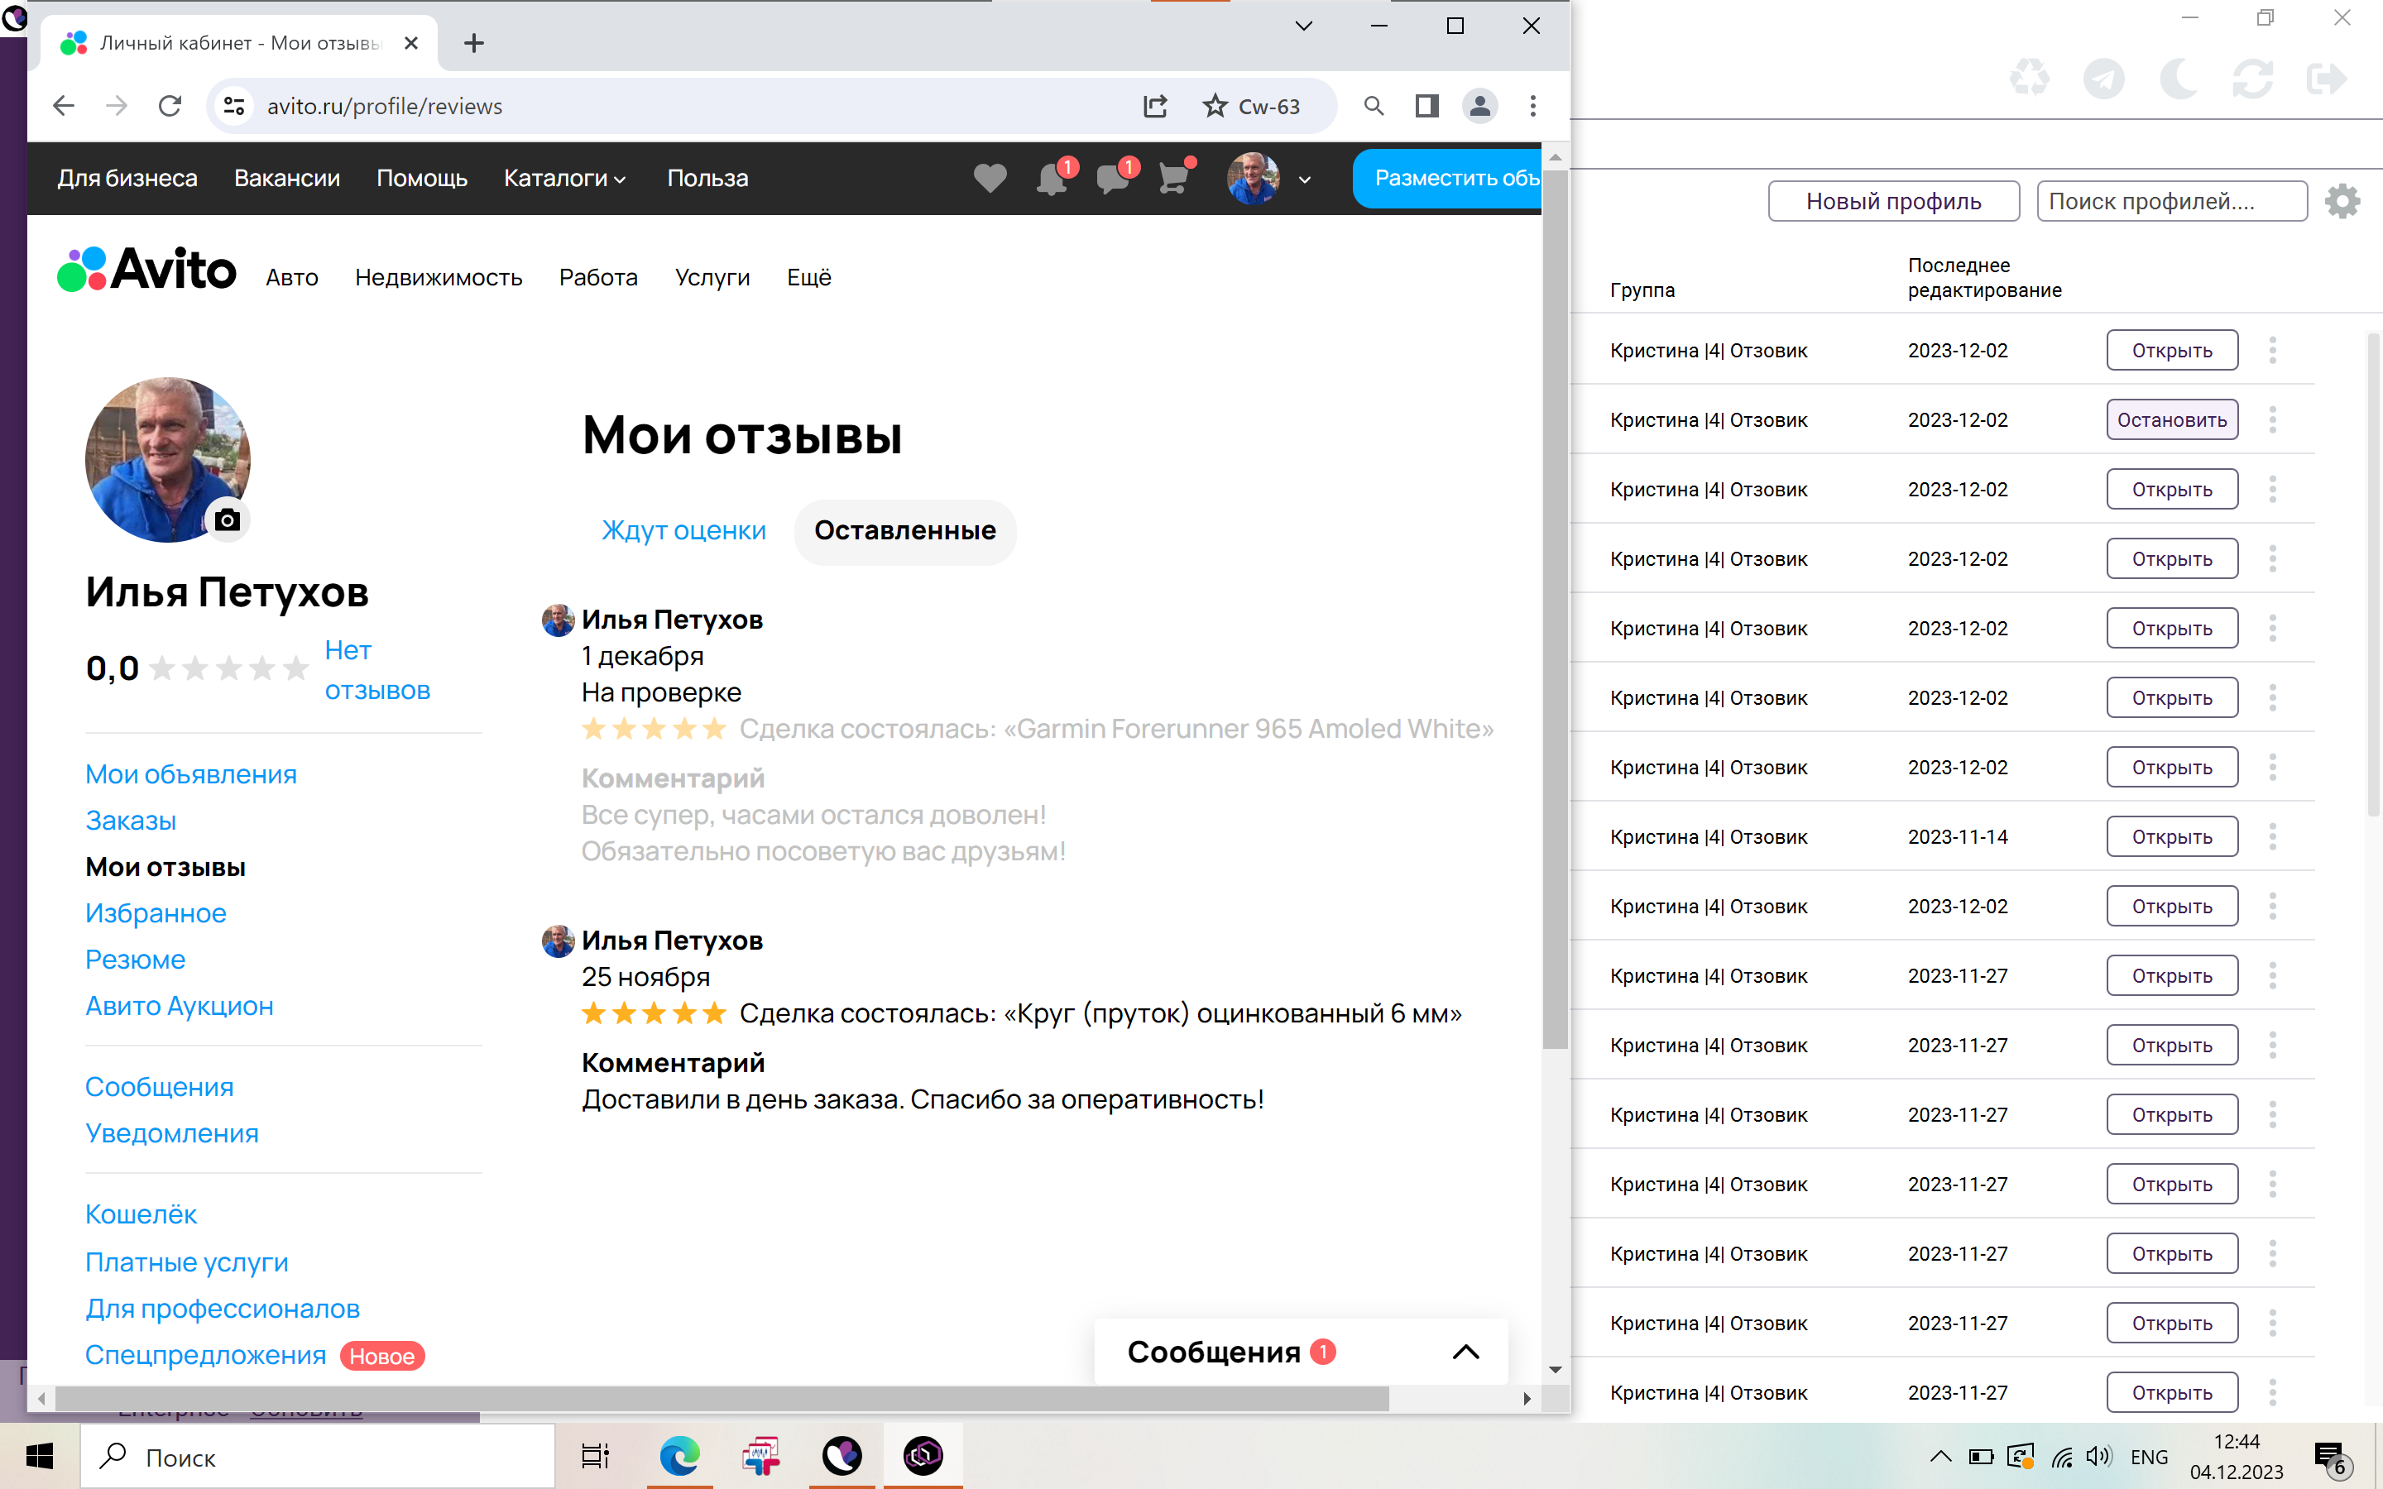The image size is (2383, 1489).
Task: Click the Telegram icon in profile manager
Action: 2103,79
